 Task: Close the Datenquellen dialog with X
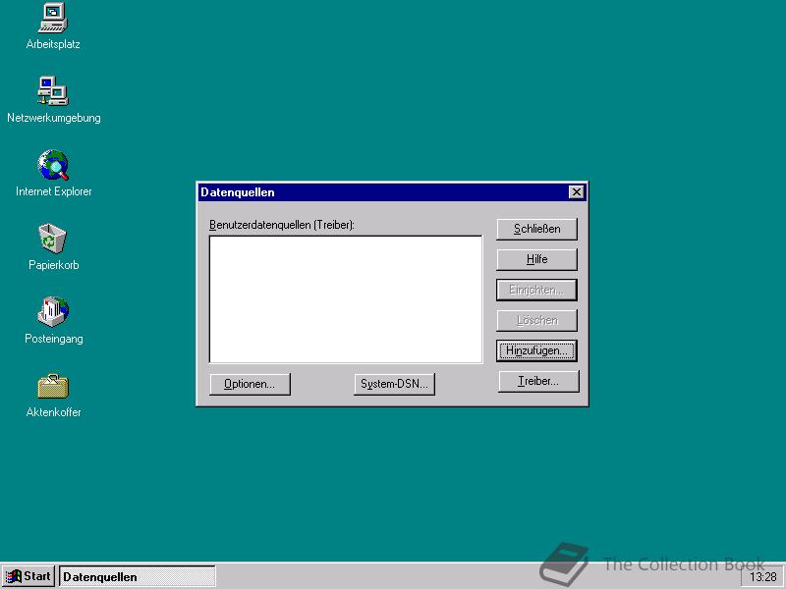click(x=577, y=191)
